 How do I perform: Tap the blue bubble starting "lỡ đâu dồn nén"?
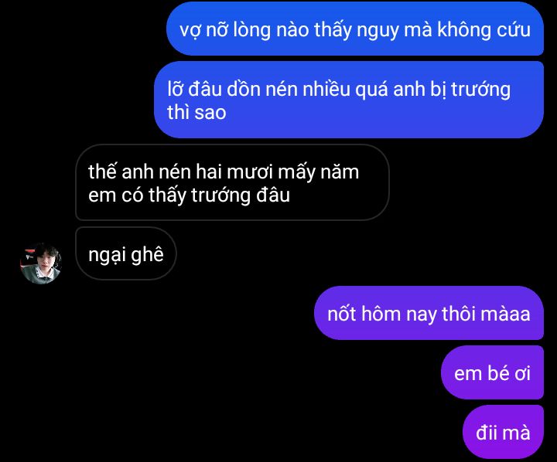[349, 100]
